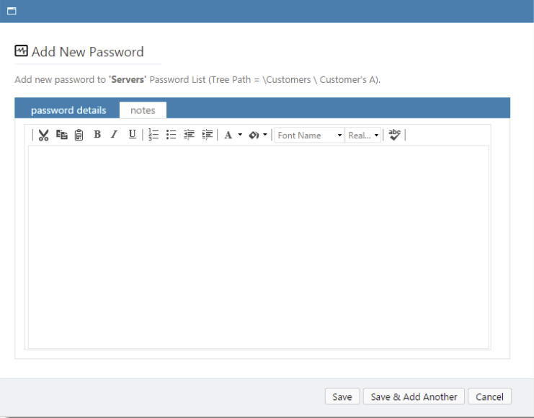The image size is (534, 418).
Task: Toggle underline formatting
Action: click(x=132, y=135)
